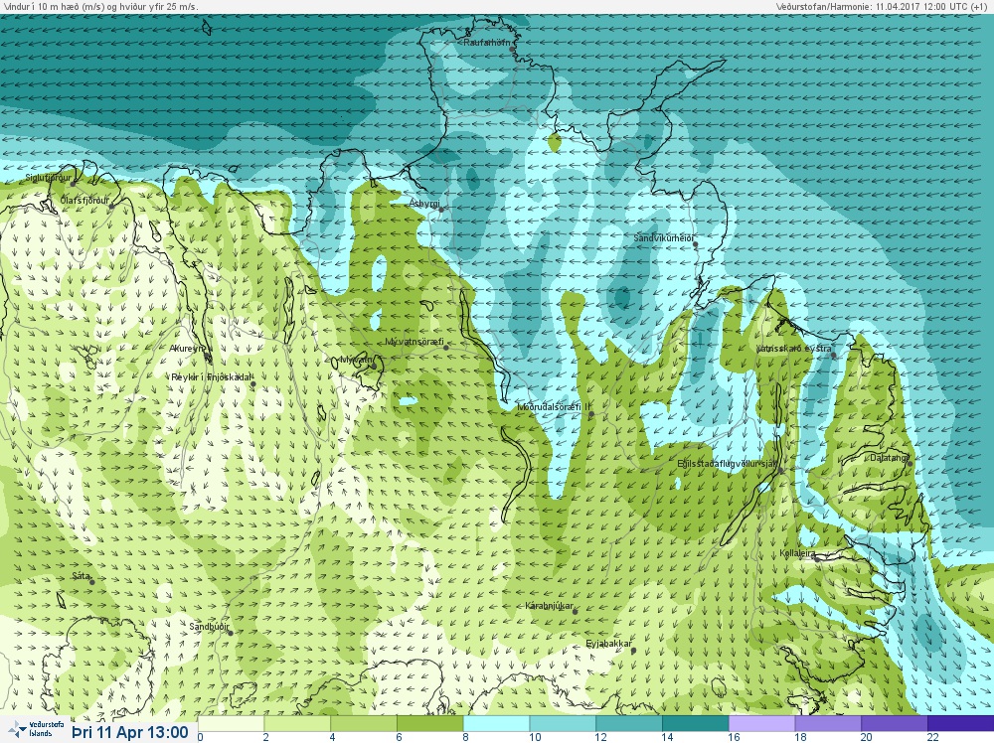Pick the 12–14 m/s teal legend swatch
The image size is (994, 743).
coord(629,723)
